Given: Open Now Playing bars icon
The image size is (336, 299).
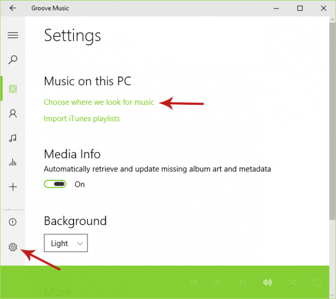Looking at the screenshot, I should 13,163.
